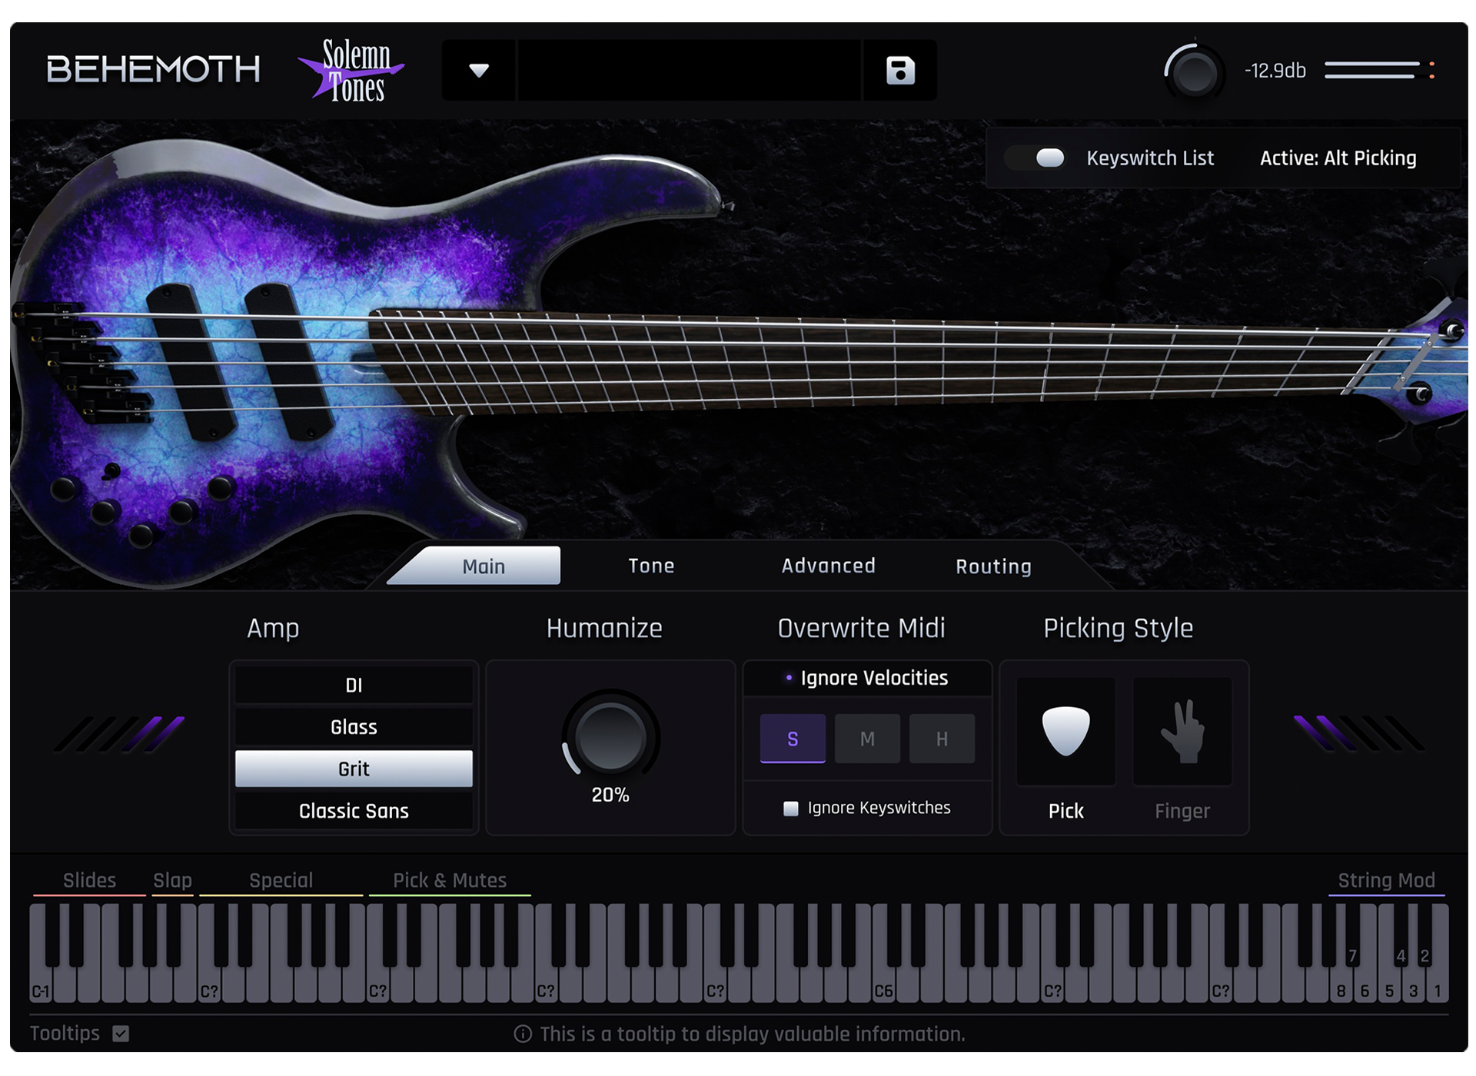This screenshot has width=1476, height=1076.
Task: Open the preset dropdown arrow
Action: (479, 71)
